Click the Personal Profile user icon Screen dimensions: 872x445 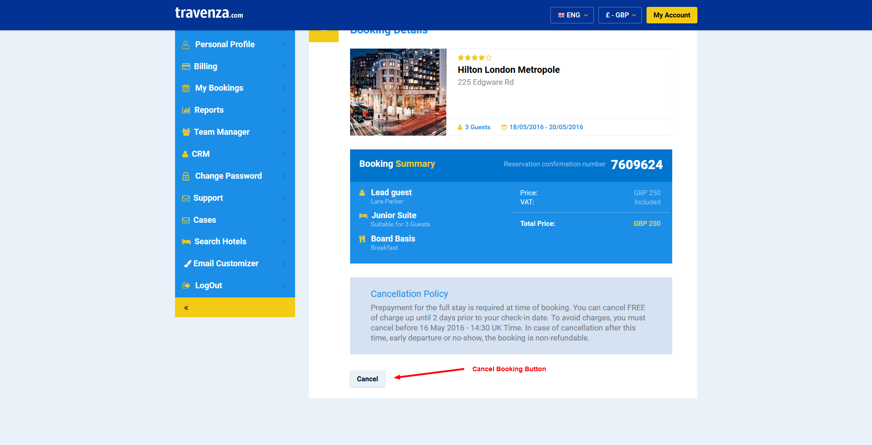click(x=186, y=45)
